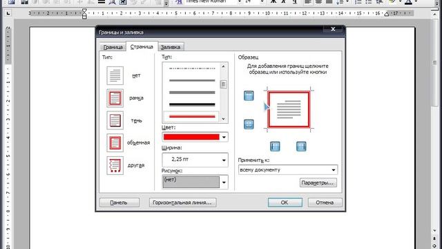Screen dimensions: 442x249
Task: Toggle the right border button below preview
Action: pyautogui.click(x=301, y=146)
